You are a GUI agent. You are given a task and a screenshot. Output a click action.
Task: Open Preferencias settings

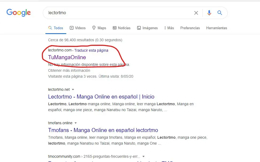coord(190,28)
